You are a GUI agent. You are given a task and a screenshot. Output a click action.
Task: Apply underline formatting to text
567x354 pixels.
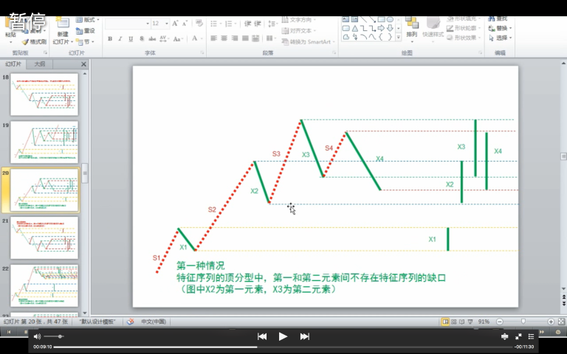tap(131, 38)
